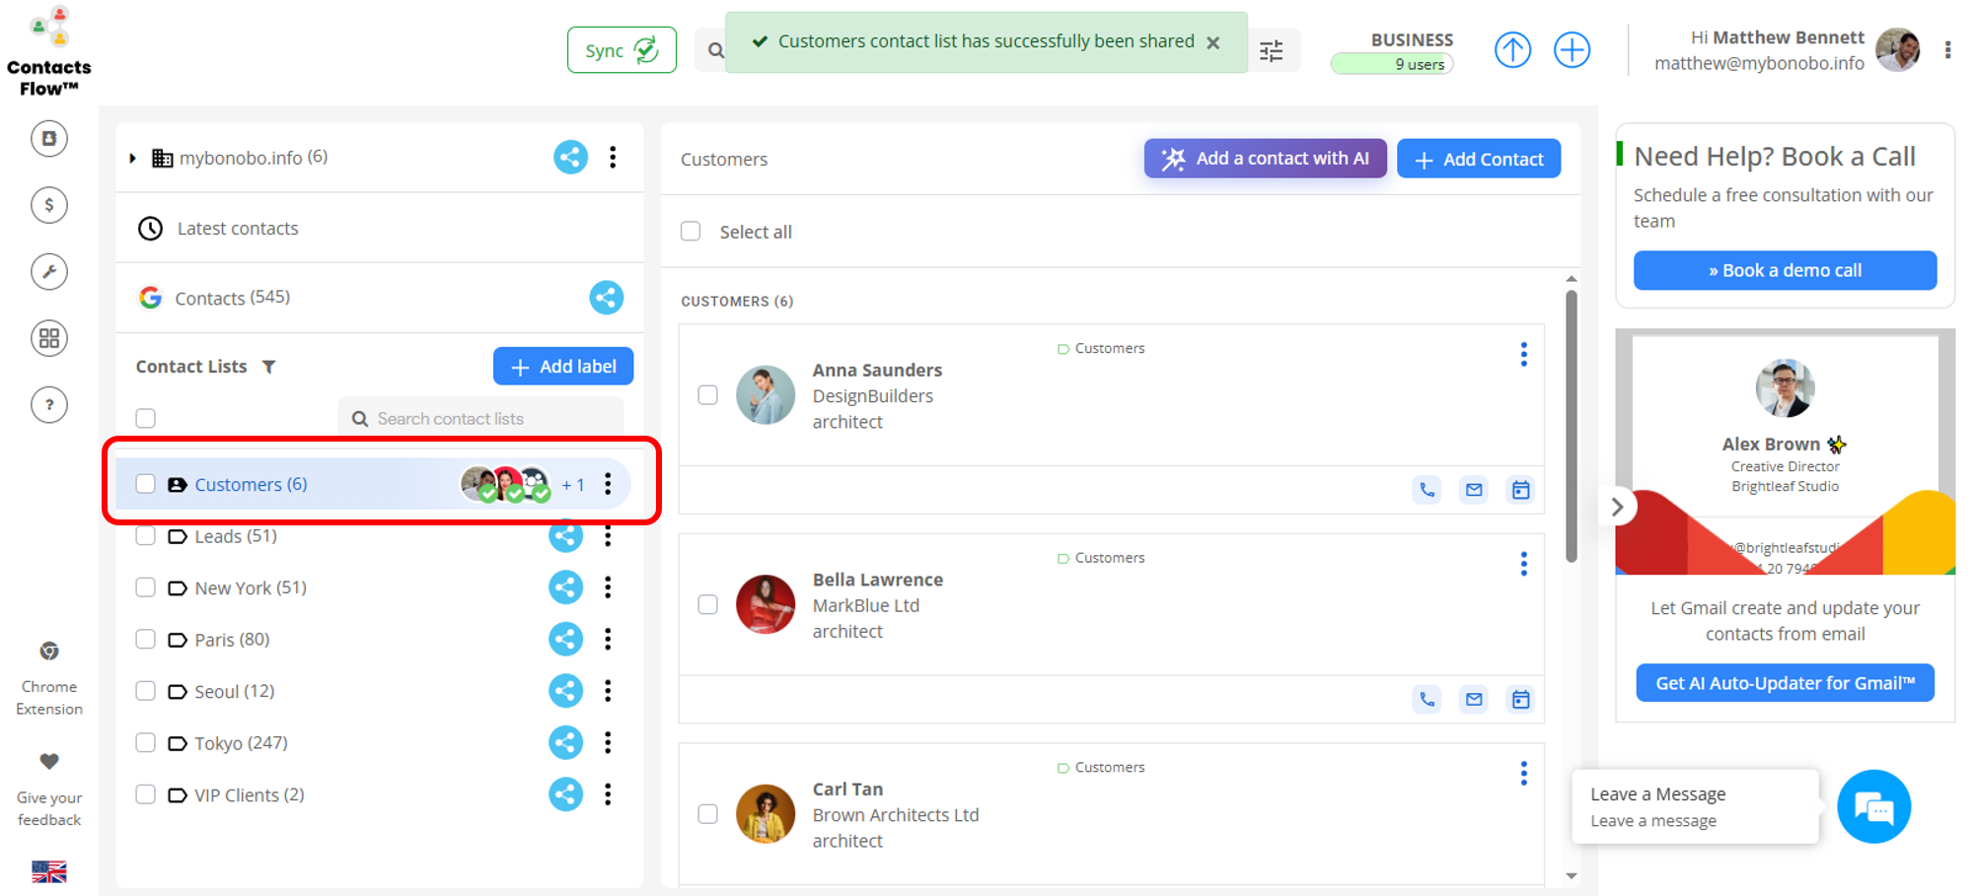1973x896 pixels.
Task: Click the share icon next to Leads list
Action: [x=566, y=537]
